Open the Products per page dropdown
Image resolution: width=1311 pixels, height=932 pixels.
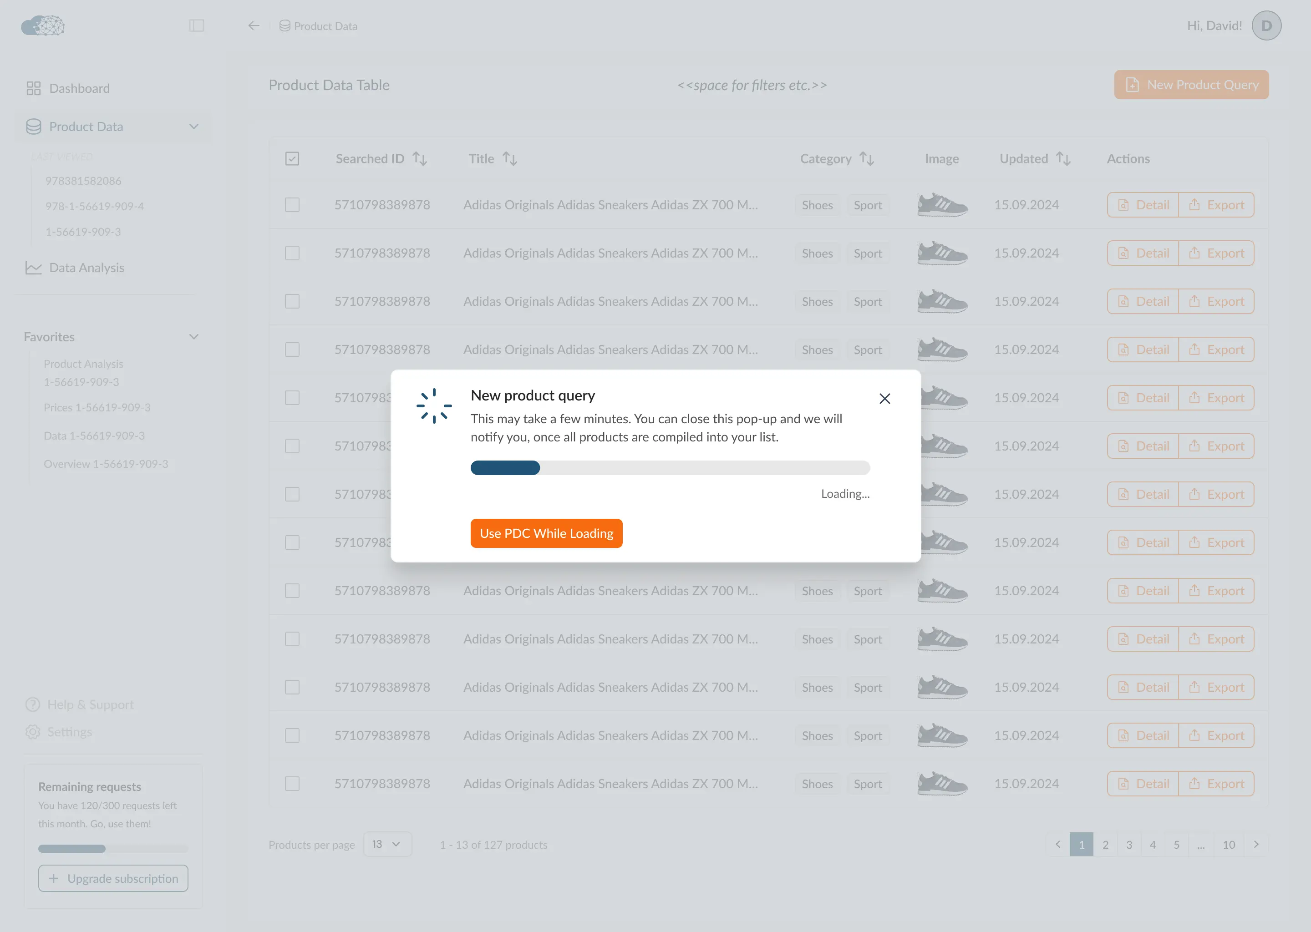pyautogui.click(x=387, y=844)
